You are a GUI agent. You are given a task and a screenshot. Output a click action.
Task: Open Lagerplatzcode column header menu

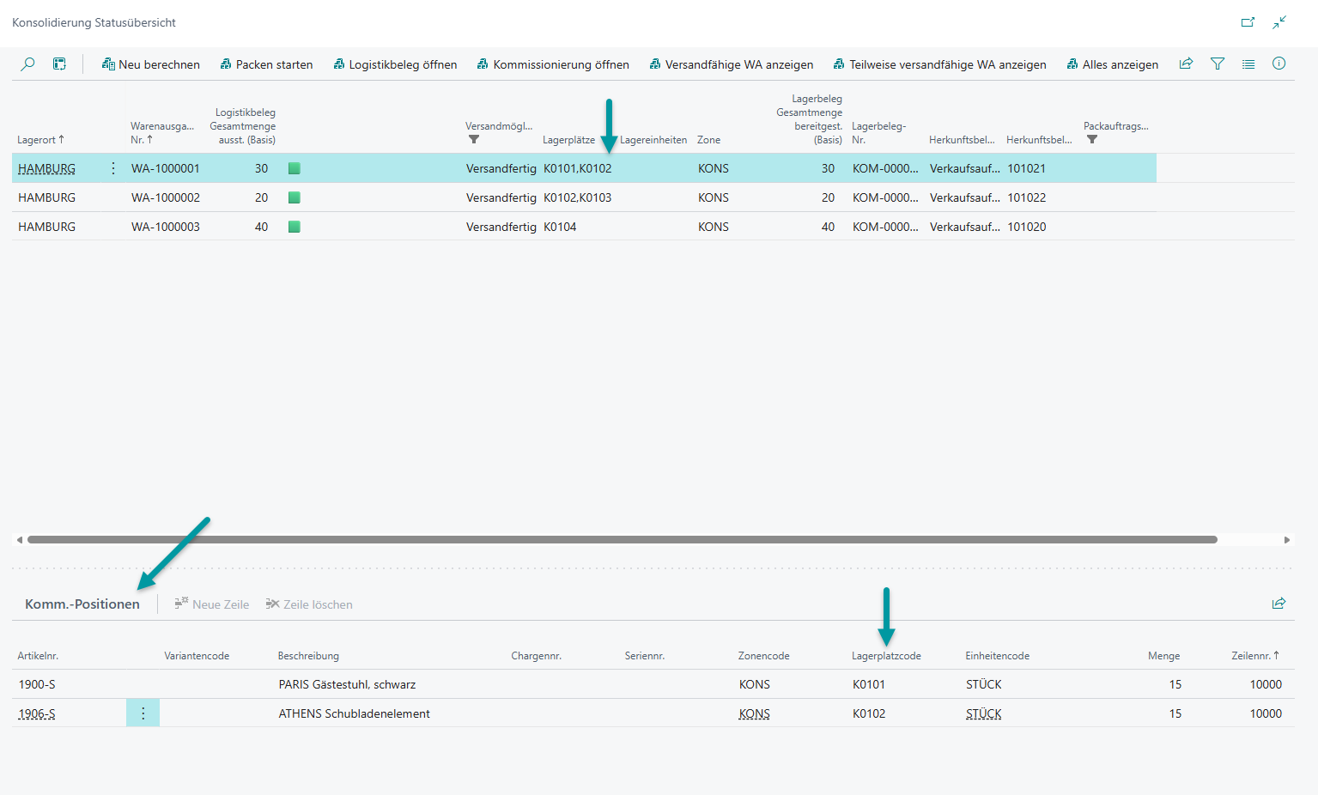[886, 656]
